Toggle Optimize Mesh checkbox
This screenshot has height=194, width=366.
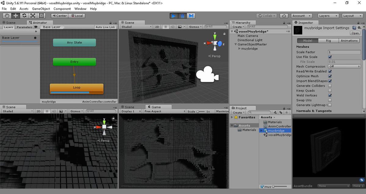330,76
